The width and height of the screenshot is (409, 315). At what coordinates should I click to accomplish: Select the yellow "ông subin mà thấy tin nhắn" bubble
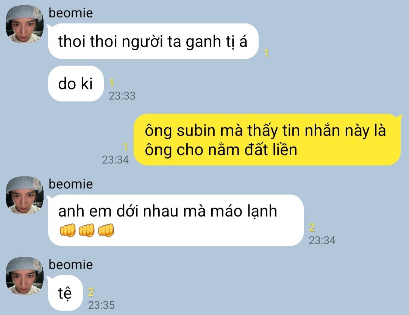[268, 140]
